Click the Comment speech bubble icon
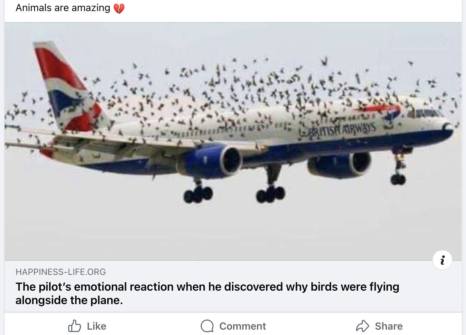 207,326
